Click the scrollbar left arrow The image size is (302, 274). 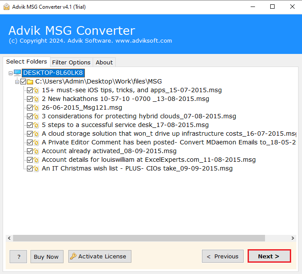9,238
